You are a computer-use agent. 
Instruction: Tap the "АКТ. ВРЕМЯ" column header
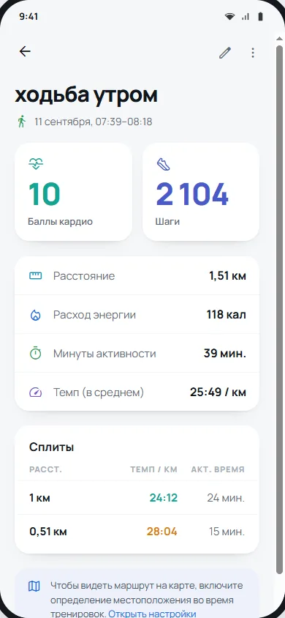coord(218,469)
